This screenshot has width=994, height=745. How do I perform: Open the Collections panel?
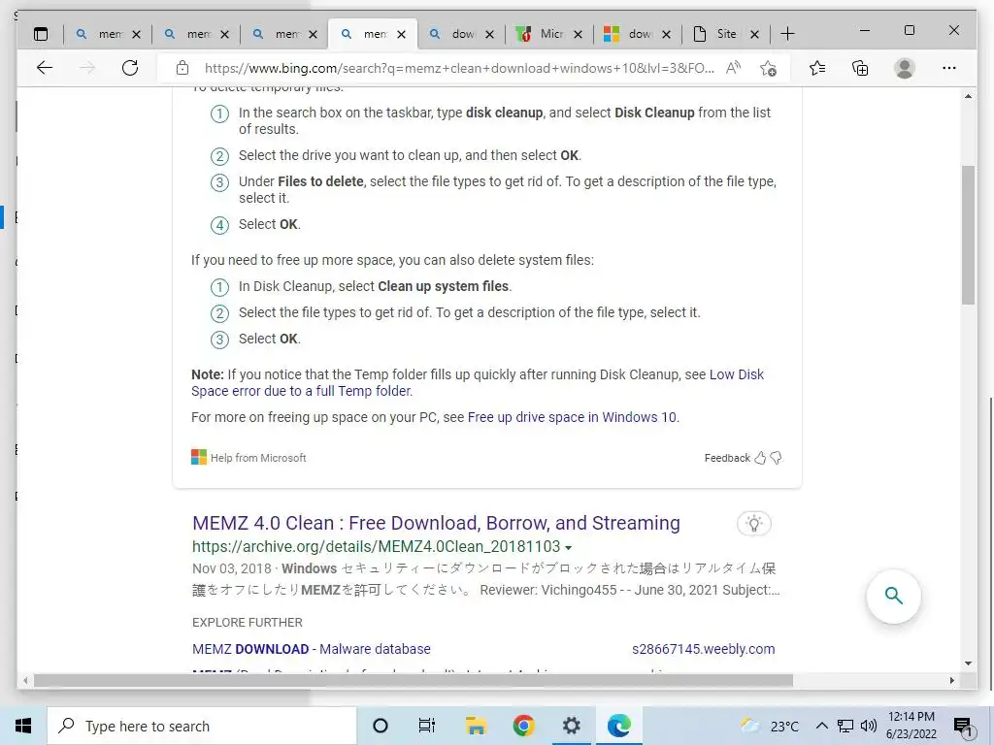click(x=860, y=68)
